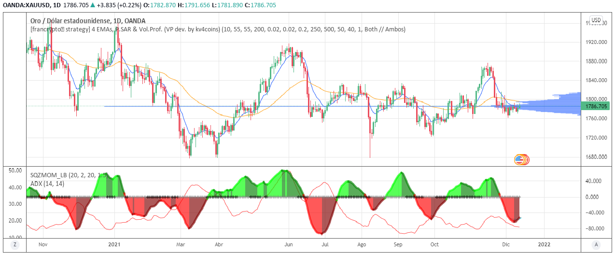The width and height of the screenshot is (615, 255).
Task: Select the Jun marker on the time axis
Action: [x=289, y=245]
